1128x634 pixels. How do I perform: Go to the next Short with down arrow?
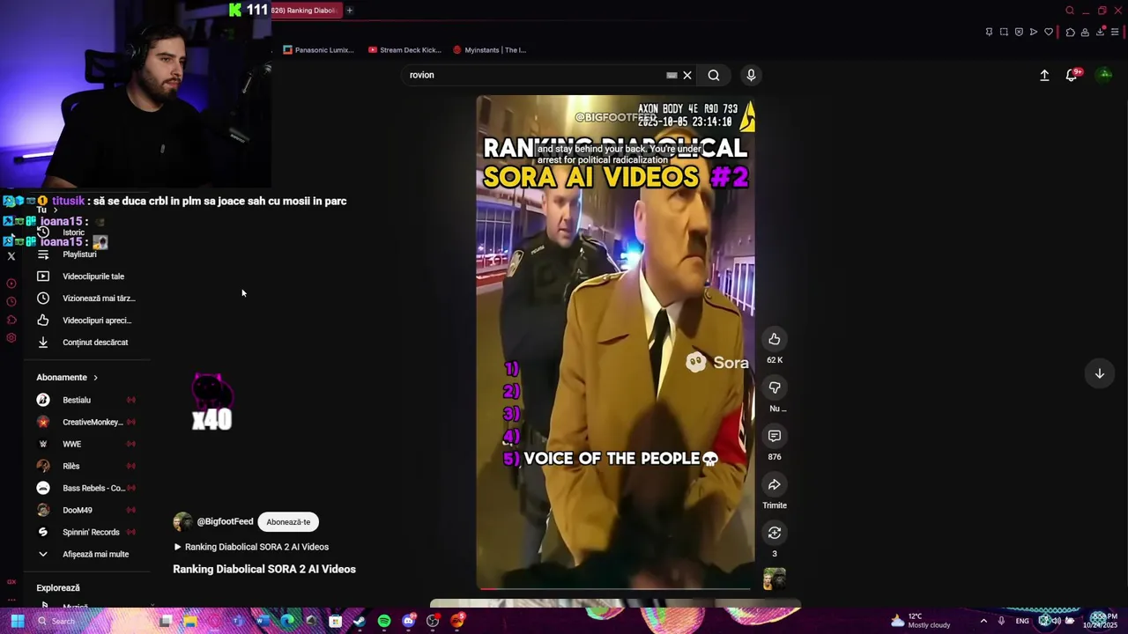(x=1099, y=373)
